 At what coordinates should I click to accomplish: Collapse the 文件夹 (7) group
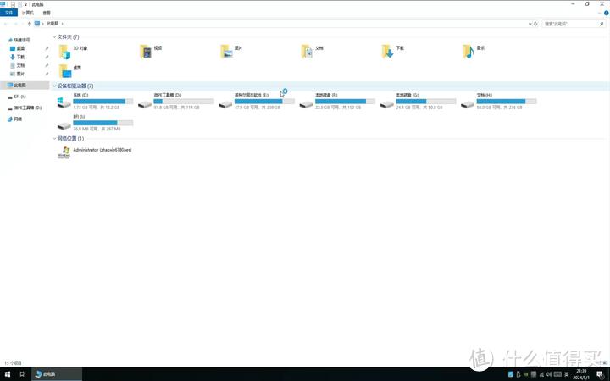coord(54,37)
